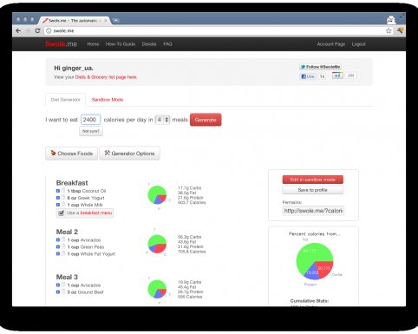The height and width of the screenshot is (334, 418).
Task: Open the meals count dropdown
Action: [162, 120]
